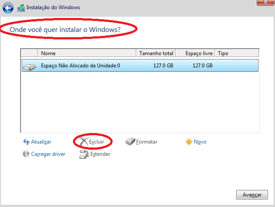
Task: Sort by the Tamanho total column header
Action: 156,53
